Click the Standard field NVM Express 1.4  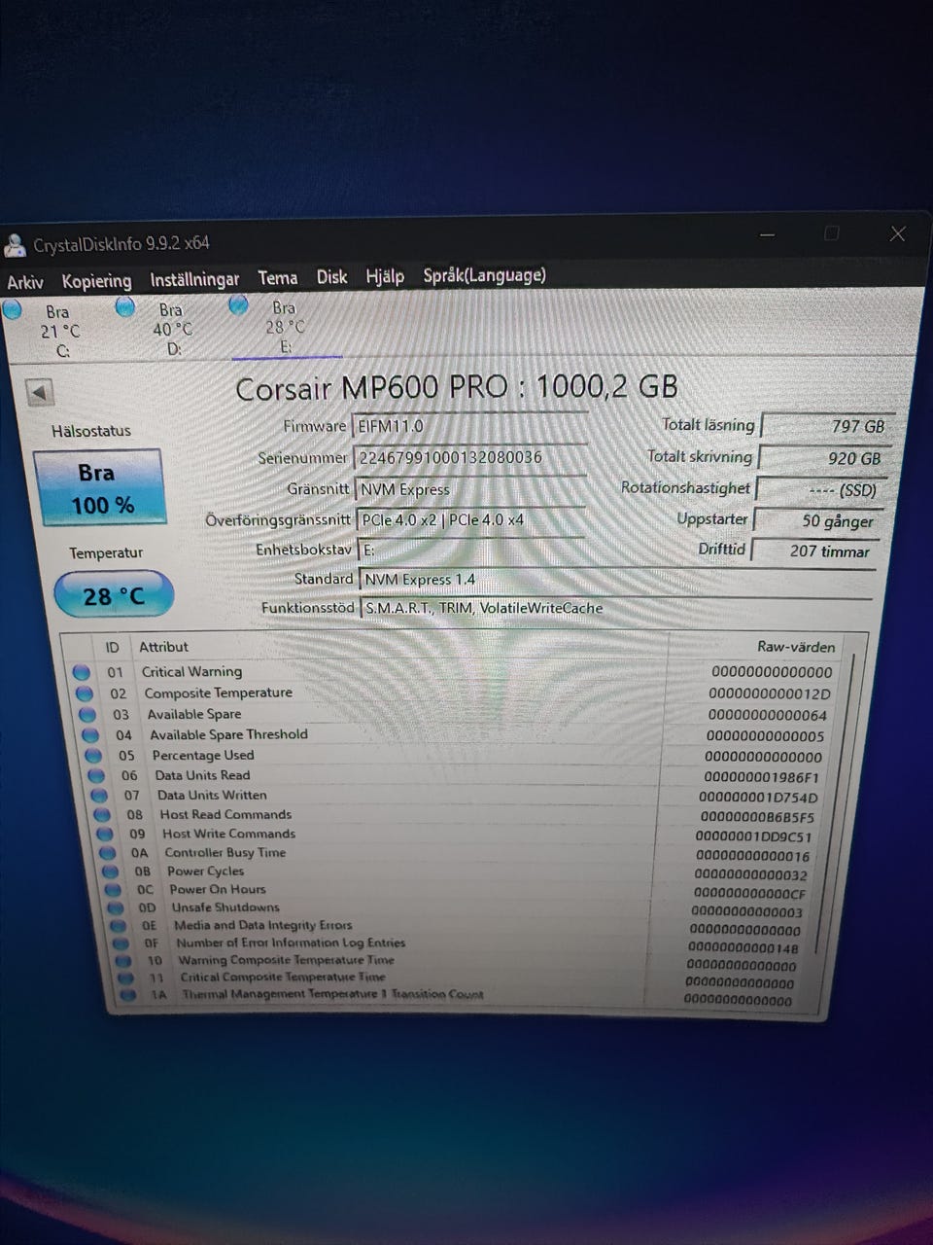tap(617, 580)
